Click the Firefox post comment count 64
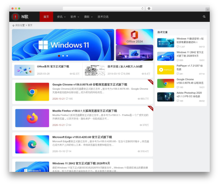This screenshot has height=185, width=219. click(68, 125)
